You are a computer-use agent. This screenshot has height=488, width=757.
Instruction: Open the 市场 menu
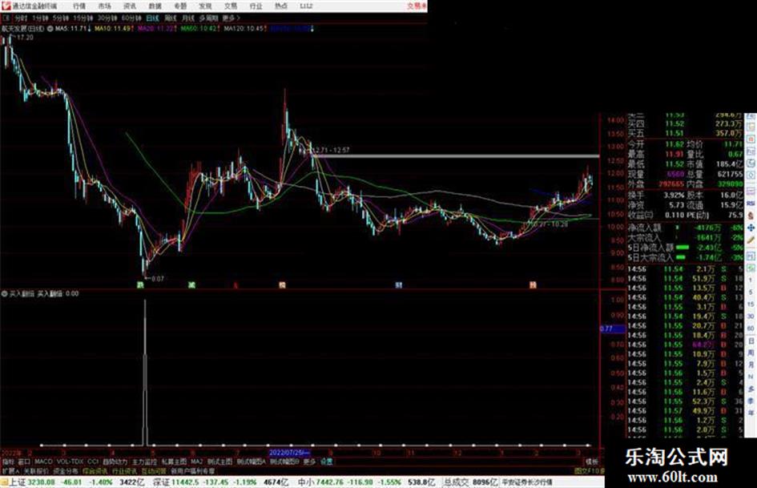104,6
